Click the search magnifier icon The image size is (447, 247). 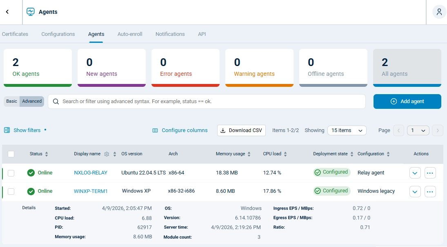tap(56, 101)
